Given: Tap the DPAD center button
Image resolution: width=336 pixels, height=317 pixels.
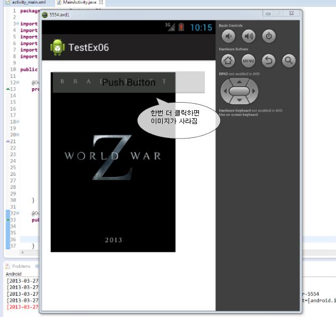Looking at the screenshot, I should 239,91.
